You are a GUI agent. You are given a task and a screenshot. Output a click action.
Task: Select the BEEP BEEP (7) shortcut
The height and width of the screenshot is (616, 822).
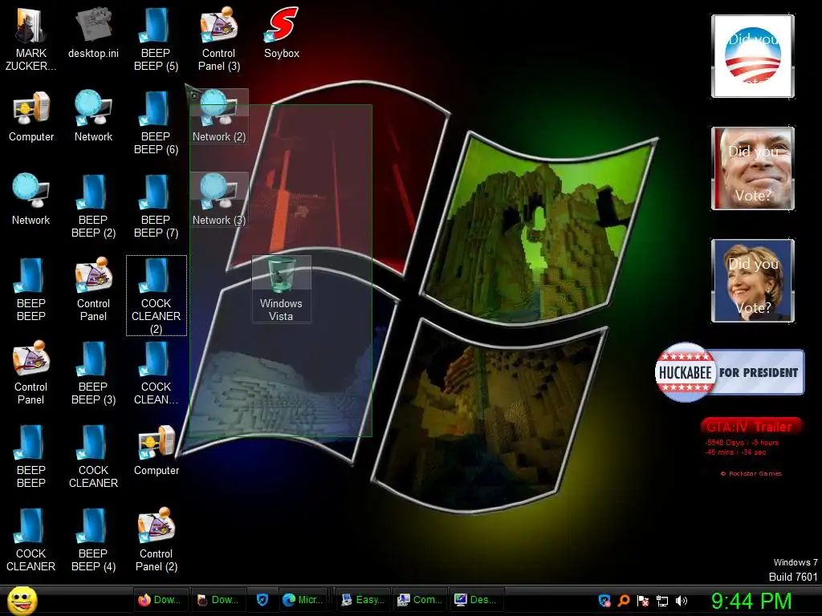point(156,206)
